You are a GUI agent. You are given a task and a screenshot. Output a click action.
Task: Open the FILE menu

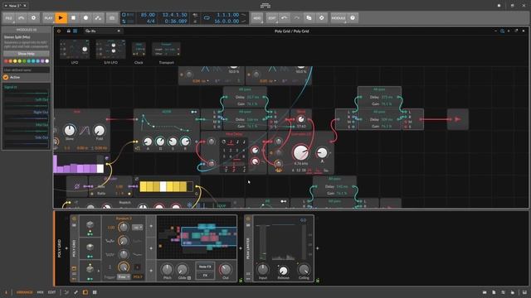[x=9, y=18]
